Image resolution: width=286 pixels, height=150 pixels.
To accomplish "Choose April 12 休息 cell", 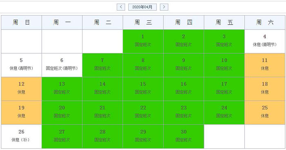I will 22,89.
